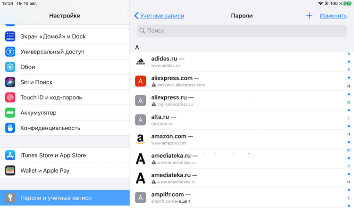The width and height of the screenshot is (354, 208).
Task: Tap the search magnifier icon
Action: (142, 31)
